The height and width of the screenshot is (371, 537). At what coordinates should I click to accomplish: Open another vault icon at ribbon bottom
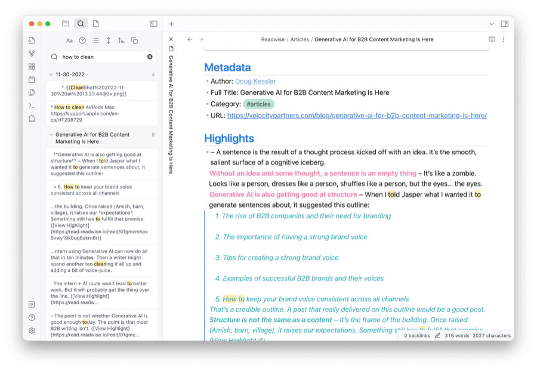tap(32, 305)
